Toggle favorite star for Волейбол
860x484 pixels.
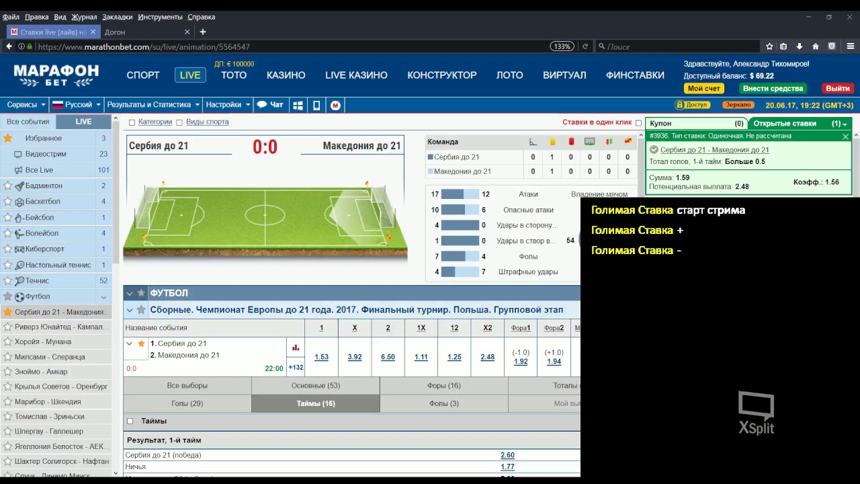click(8, 233)
